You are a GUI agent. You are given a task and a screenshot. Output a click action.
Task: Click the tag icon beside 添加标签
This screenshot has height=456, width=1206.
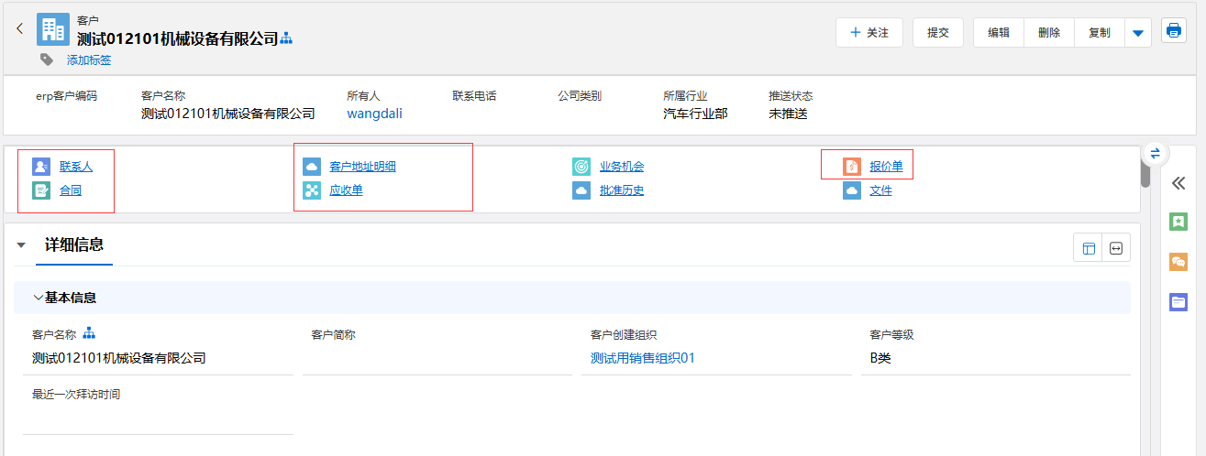click(x=47, y=60)
